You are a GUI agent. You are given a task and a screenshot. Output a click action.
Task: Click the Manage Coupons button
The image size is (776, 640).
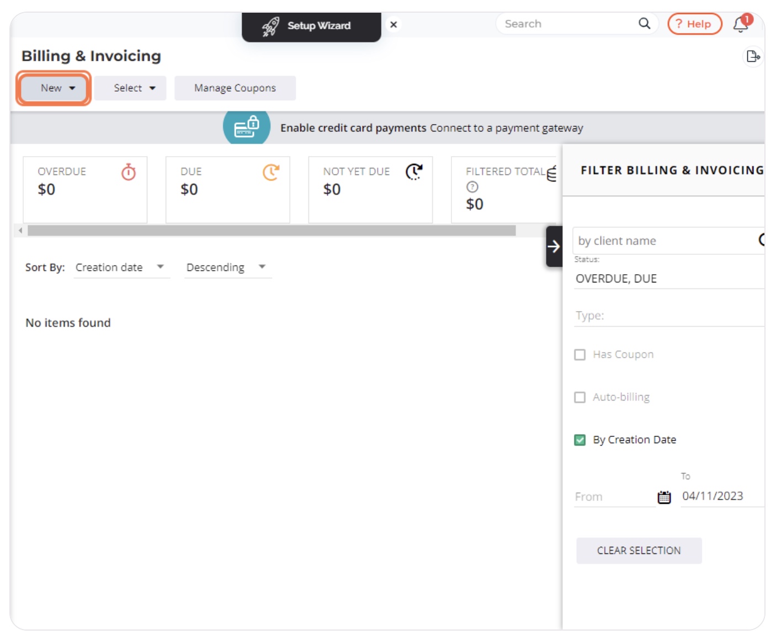click(x=235, y=88)
